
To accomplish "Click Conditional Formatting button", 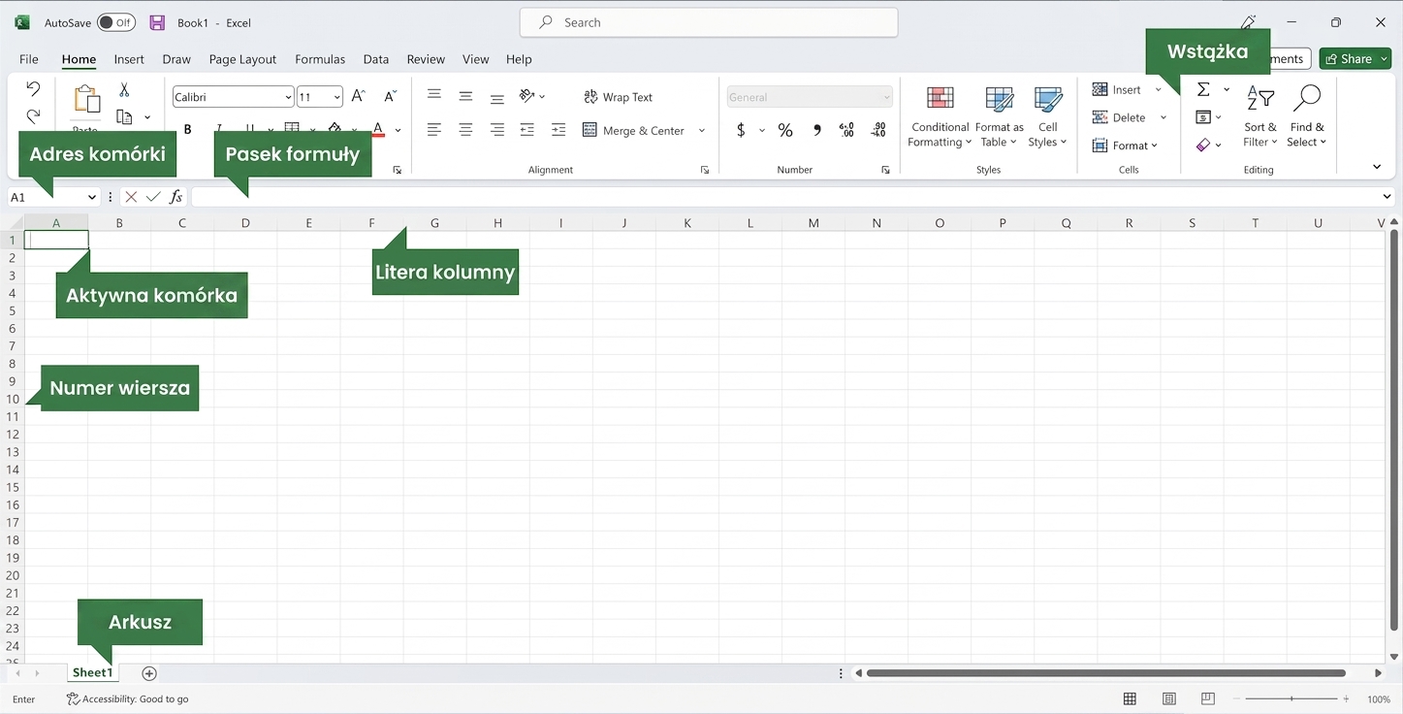I will click(x=940, y=116).
